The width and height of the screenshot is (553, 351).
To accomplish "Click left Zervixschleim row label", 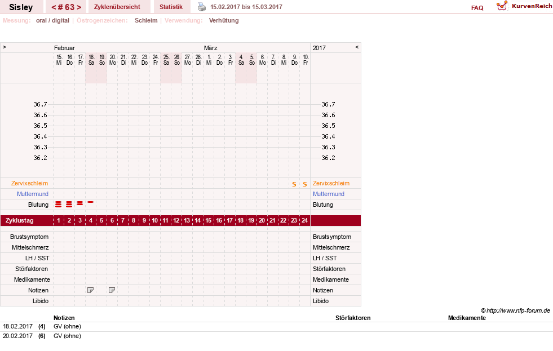I will (30, 183).
